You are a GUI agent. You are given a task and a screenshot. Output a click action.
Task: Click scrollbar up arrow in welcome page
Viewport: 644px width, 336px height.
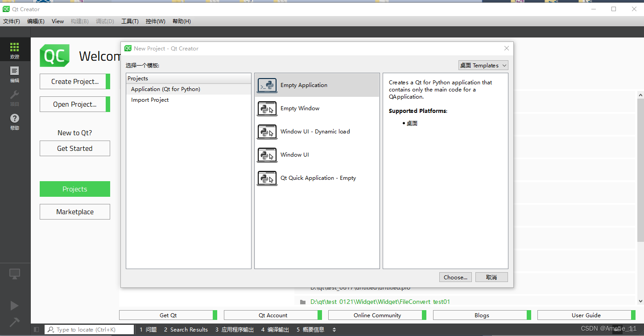(640, 95)
